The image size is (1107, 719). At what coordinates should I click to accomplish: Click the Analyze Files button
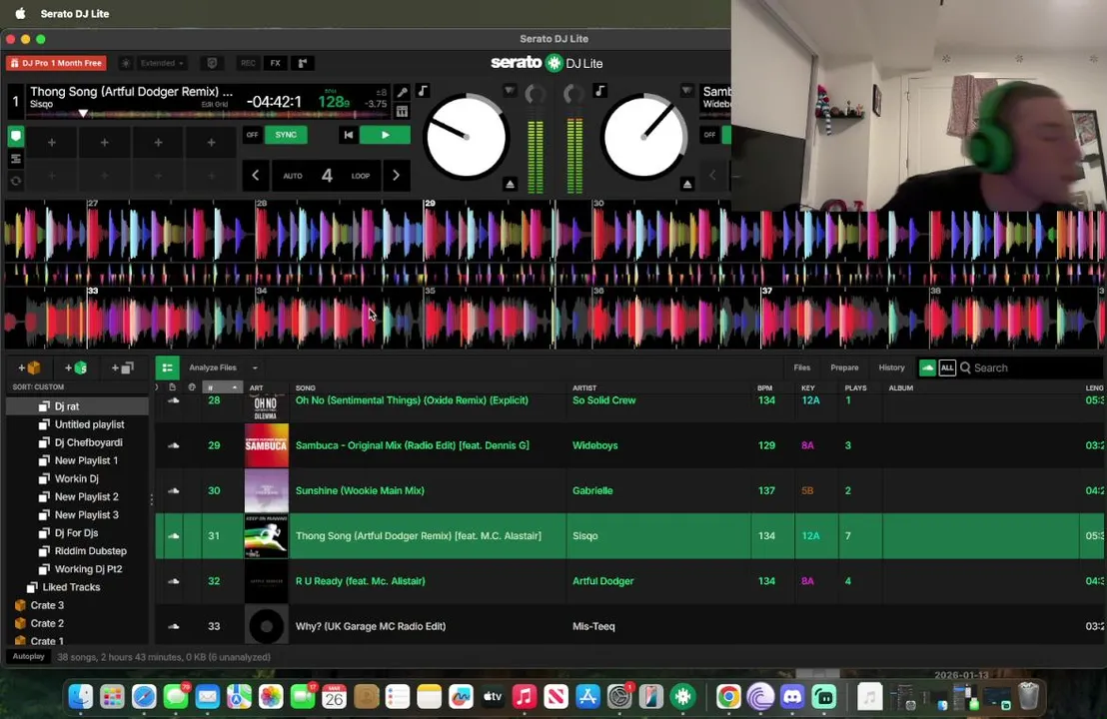pos(213,367)
